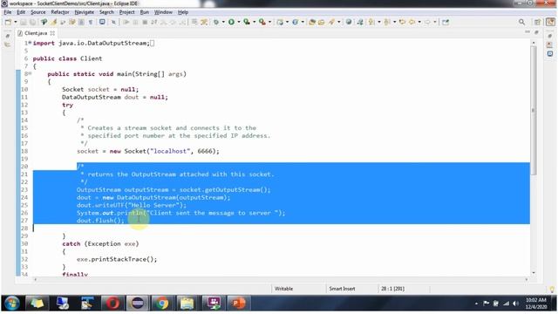Click the Resume debug icon
This screenshot has height=314, width=558.
coord(126,22)
